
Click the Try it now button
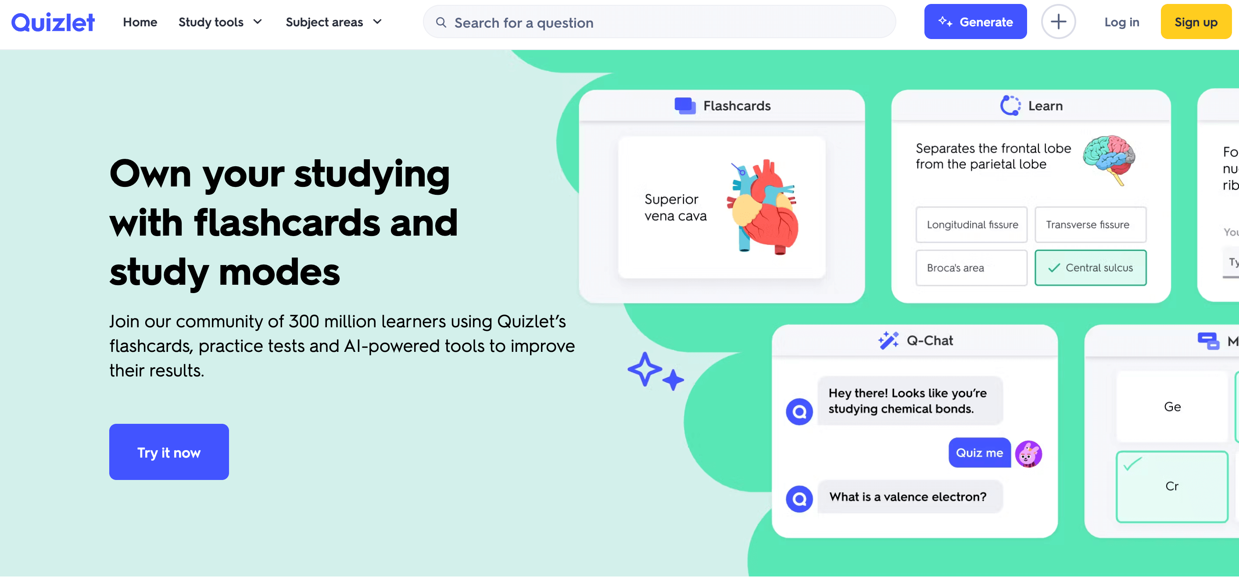click(x=169, y=452)
